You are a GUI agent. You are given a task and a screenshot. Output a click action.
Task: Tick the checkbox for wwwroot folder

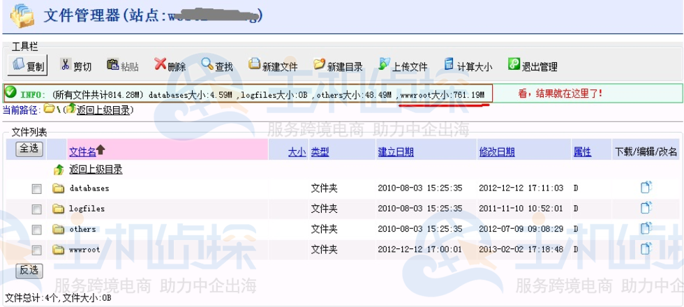click(x=36, y=250)
